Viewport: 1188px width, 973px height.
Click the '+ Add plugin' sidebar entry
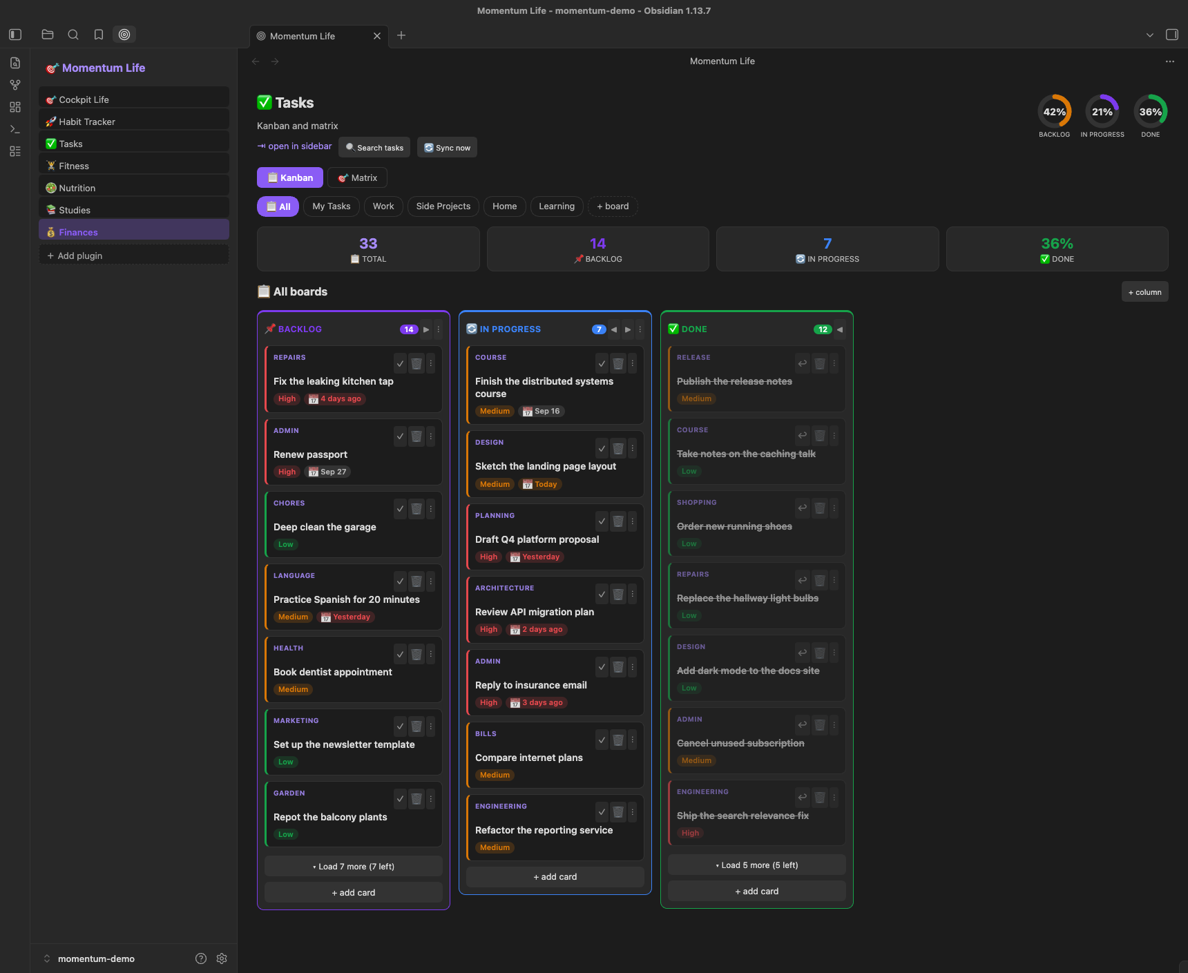click(x=134, y=256)
